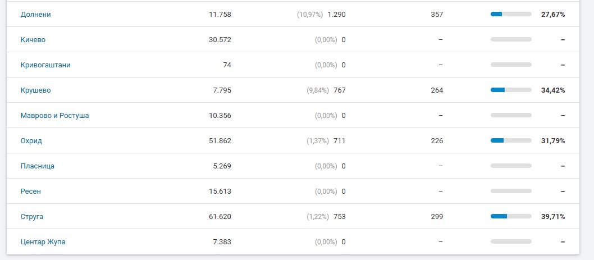Viewport: 594px width, 260px height.
Task: Open the Струга municipality link
Action: [32, 216]
